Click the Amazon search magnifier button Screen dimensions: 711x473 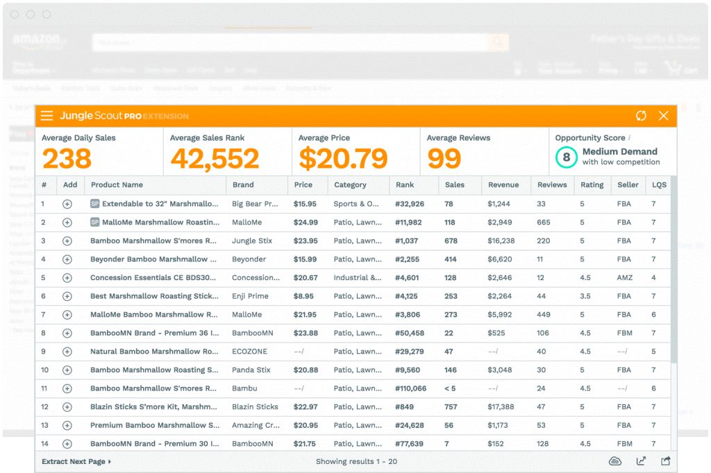(x=498, y=42)
